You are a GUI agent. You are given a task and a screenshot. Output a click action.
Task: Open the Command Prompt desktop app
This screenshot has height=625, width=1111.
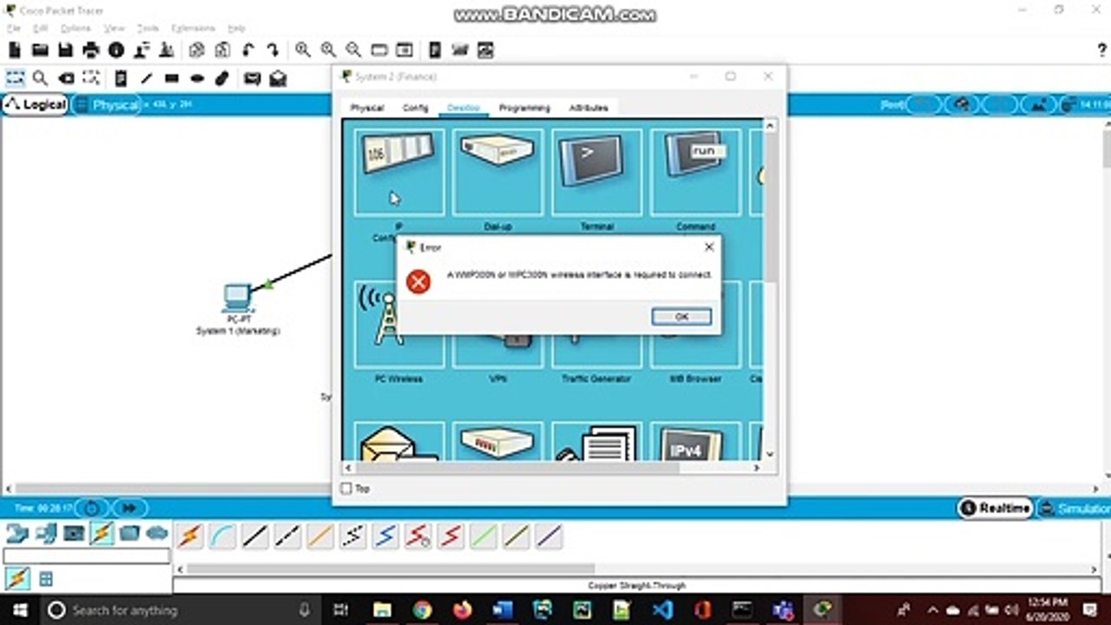click(x=696, y=172)
